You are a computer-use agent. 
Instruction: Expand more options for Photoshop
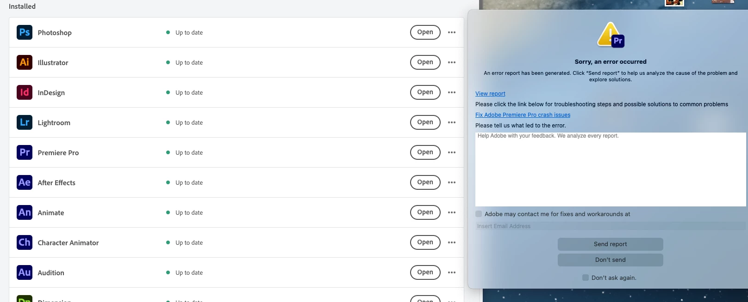click(x=452, y=32)
